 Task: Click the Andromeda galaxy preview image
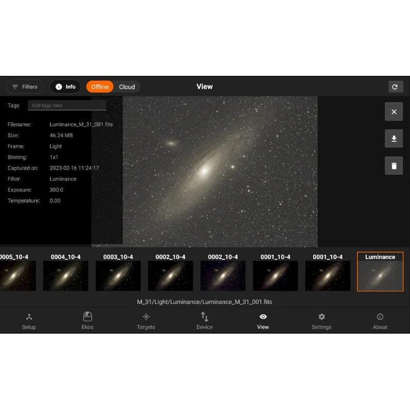click(220, 172)
